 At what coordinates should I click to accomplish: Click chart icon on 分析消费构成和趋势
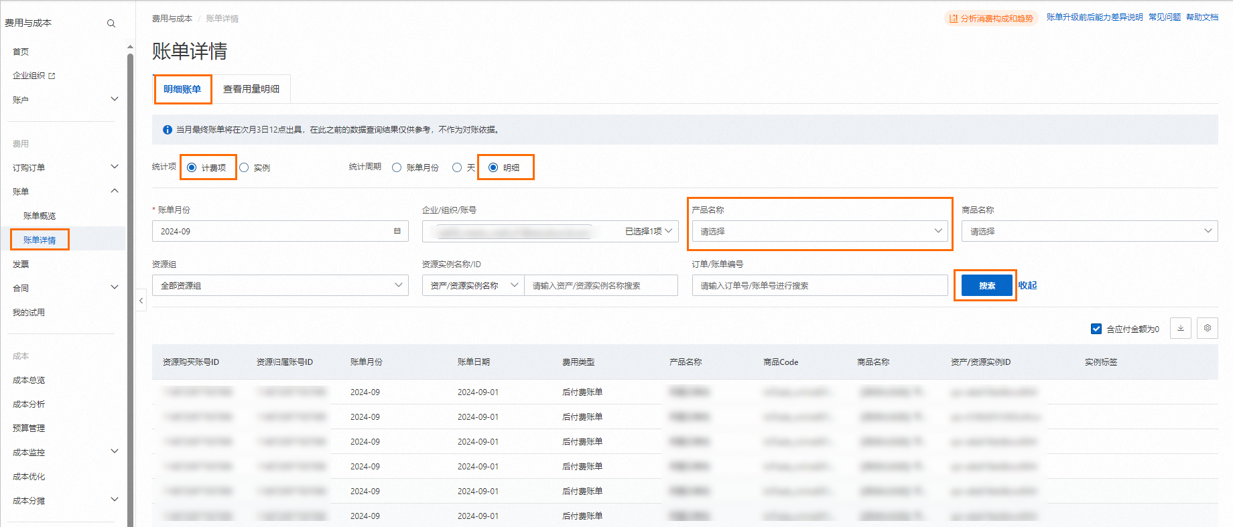coord(953,19)
